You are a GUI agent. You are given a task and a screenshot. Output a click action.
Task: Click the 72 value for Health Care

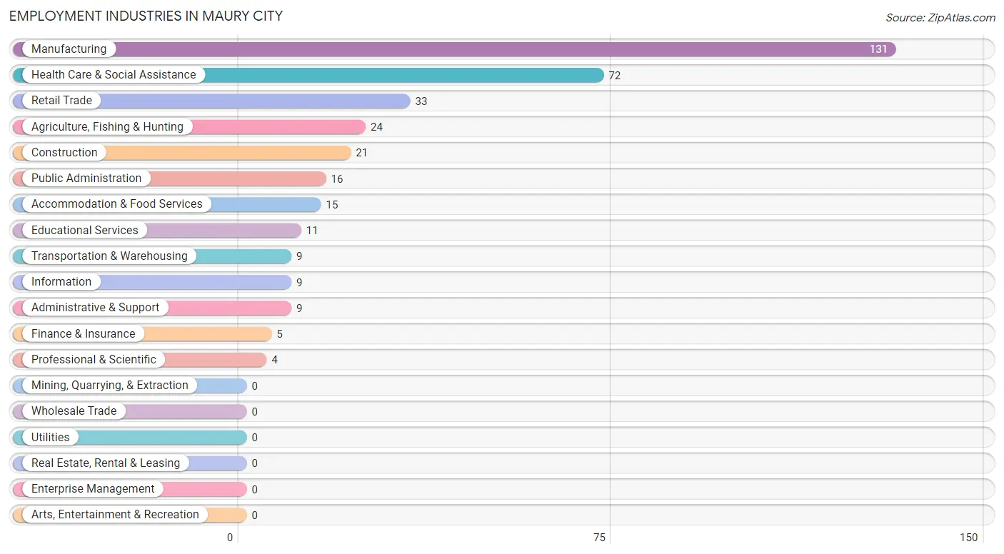pyautogui.click(x=615, y=76)
